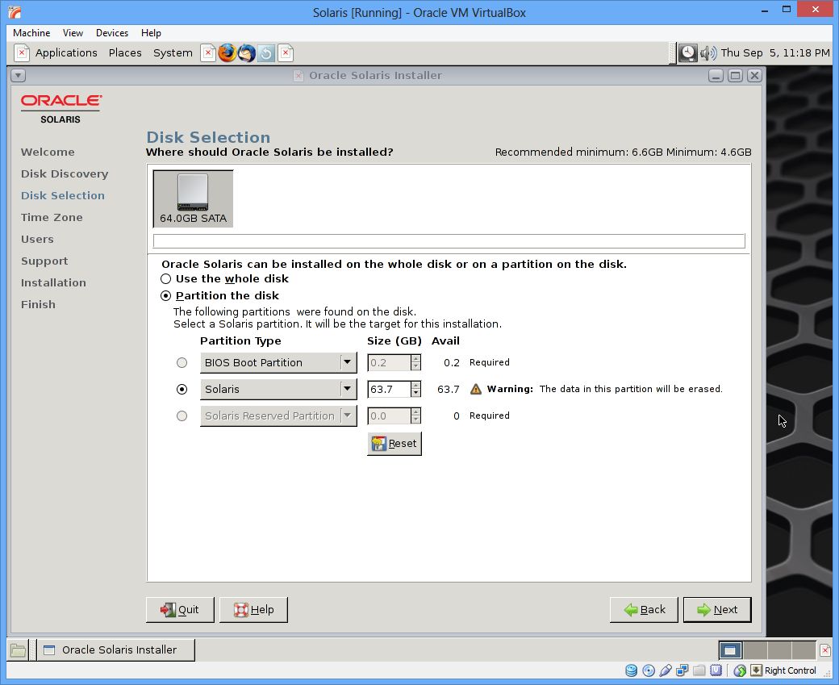Click the warning triangle icon
The image size is (839, 685).
pyautogui.click(x=476, y=389)
